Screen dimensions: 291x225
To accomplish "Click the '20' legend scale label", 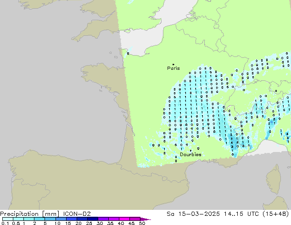I will (78, 223).
